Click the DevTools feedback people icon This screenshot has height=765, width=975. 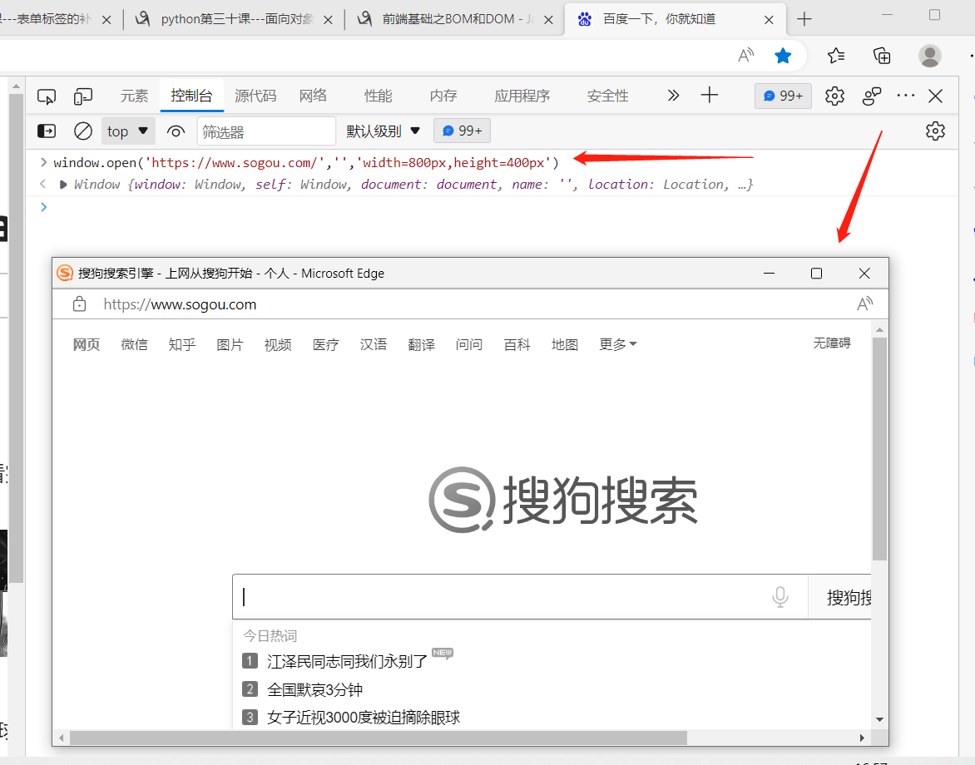pos(872,96)
